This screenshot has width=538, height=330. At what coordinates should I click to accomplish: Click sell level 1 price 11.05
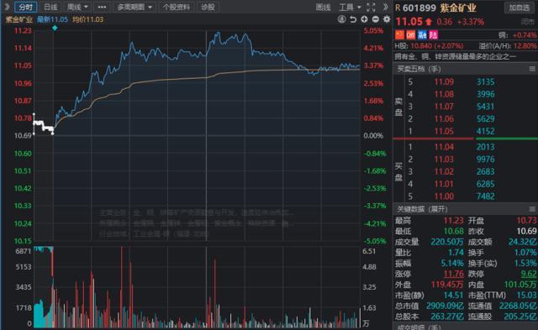pyautogui.click(x=444, y=131)
